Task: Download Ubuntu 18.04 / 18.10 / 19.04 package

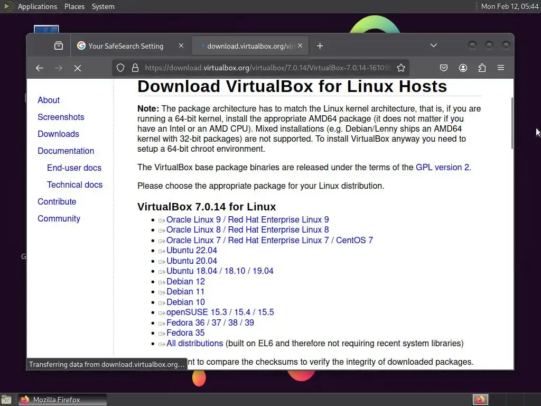Action: [220, 271]
